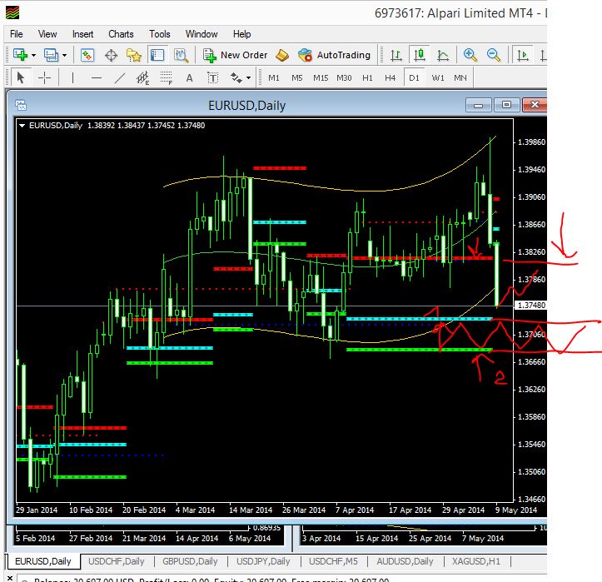Set timeframe to M1
This screenshot has height=582, width=602.
[x=274, y=78]
